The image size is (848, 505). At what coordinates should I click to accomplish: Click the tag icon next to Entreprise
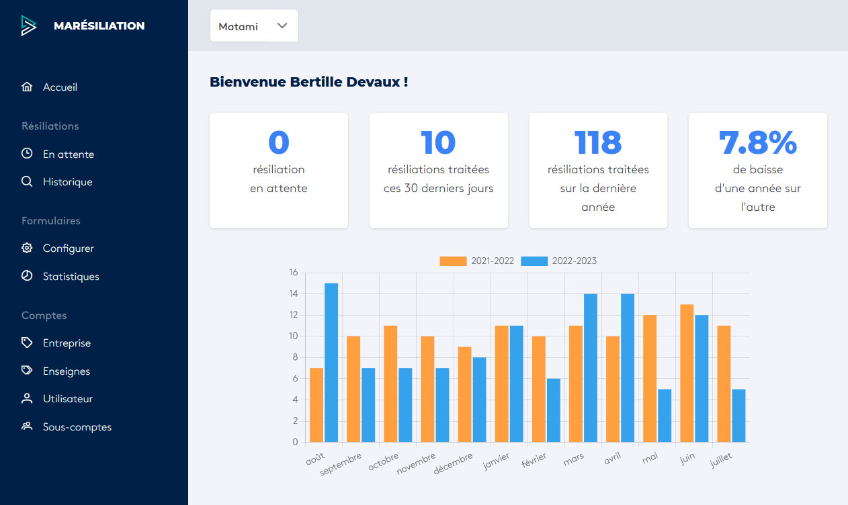[x=27, y=343]
